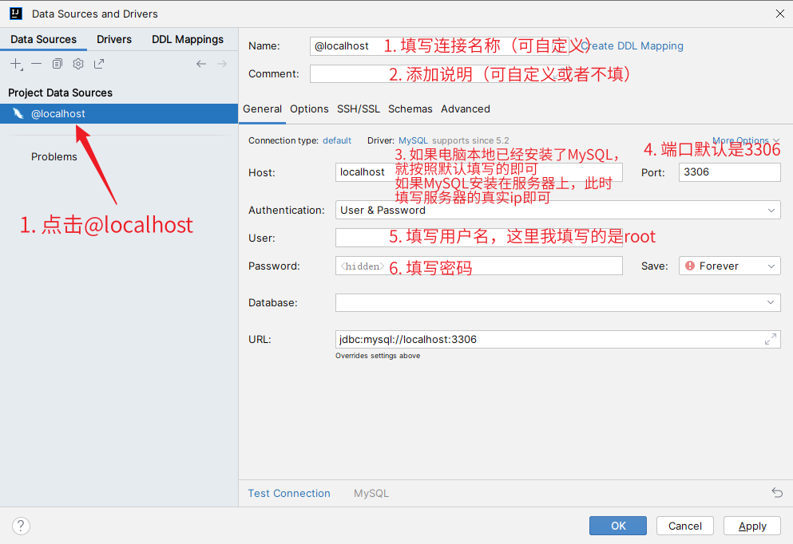Screen dimensions: 793x544
Task: Click the back arrow navigation icon
Action: (x=201, y=64)
